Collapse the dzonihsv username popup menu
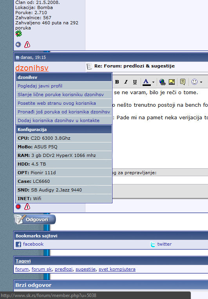This screenshot has width=208, height=299. 32,68
